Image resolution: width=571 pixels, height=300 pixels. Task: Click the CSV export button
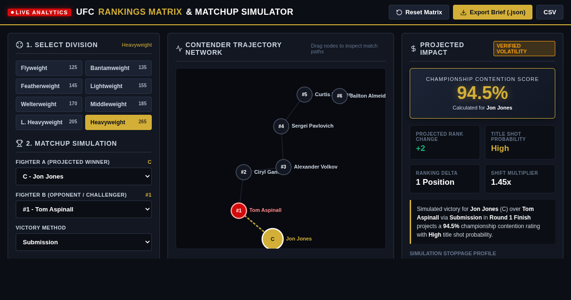[550, 12]
